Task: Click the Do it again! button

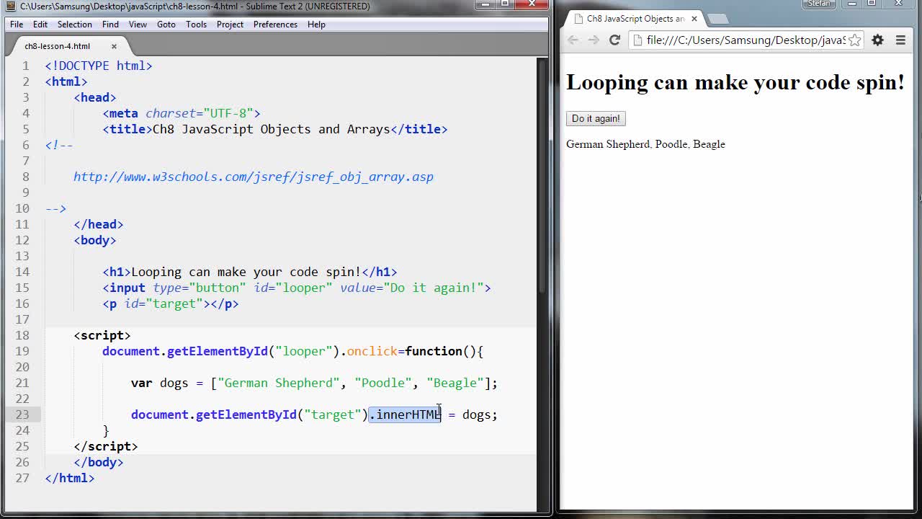Action: pyautogui.click(x=596, y=118)
